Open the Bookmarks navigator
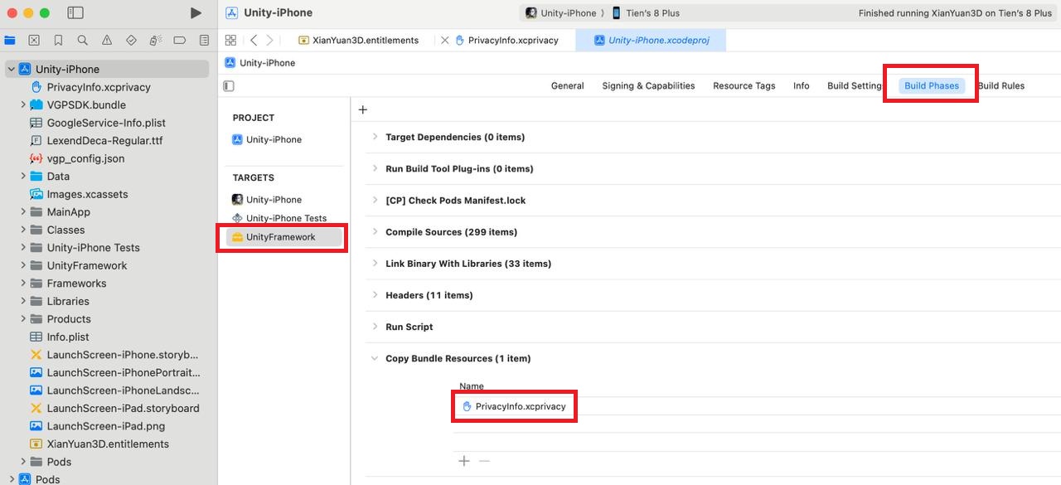The image size is (1061, 485). coord(56,38)
